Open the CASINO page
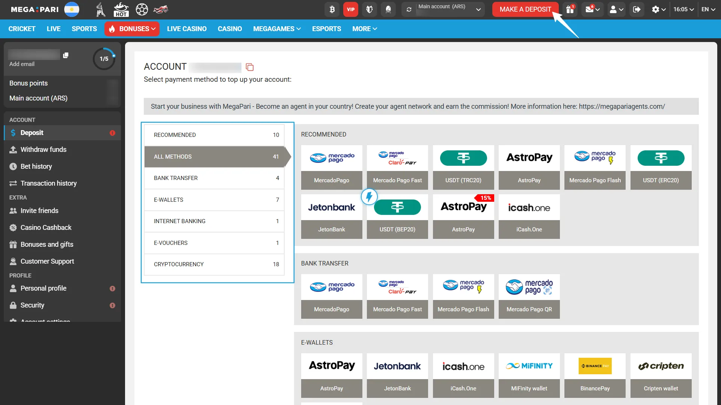Screen dimensions: 721x405 click(230, 29)
